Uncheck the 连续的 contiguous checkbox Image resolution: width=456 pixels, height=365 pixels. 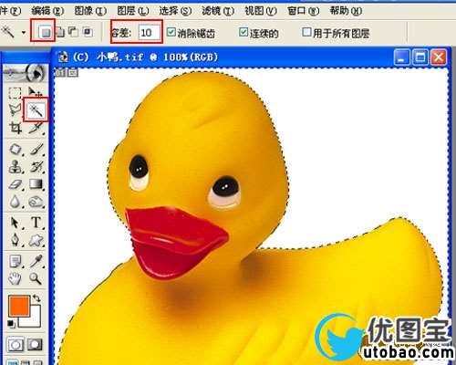244,32
